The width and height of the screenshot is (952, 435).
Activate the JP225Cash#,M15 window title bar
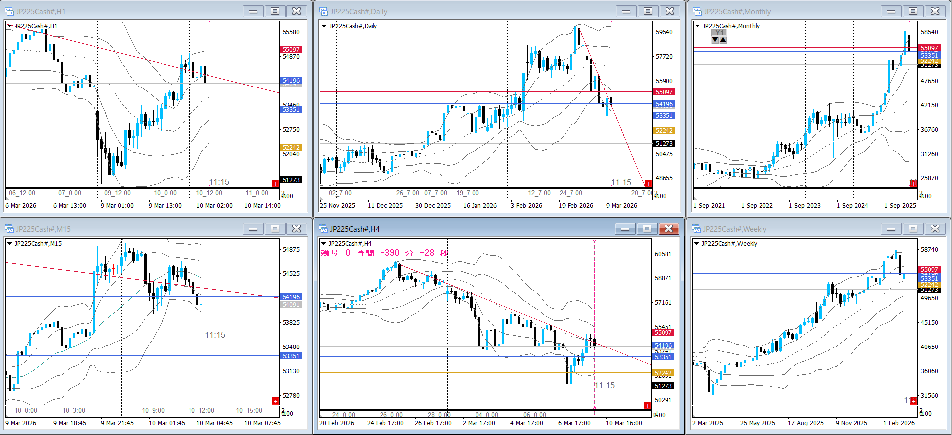pos(124,229)
